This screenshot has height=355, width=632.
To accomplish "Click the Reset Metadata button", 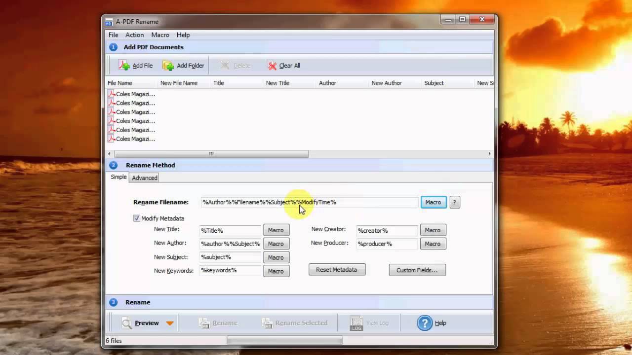I will click(337, 270).
